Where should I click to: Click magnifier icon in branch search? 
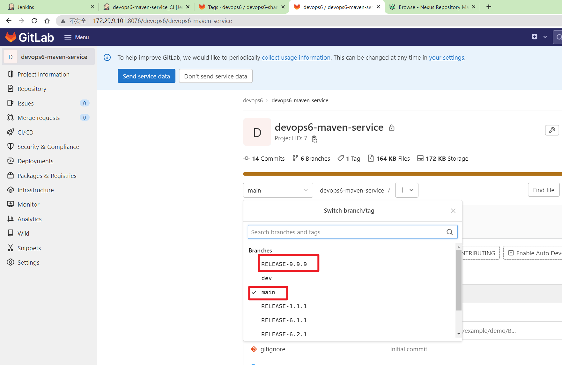(x=450, y=232)
